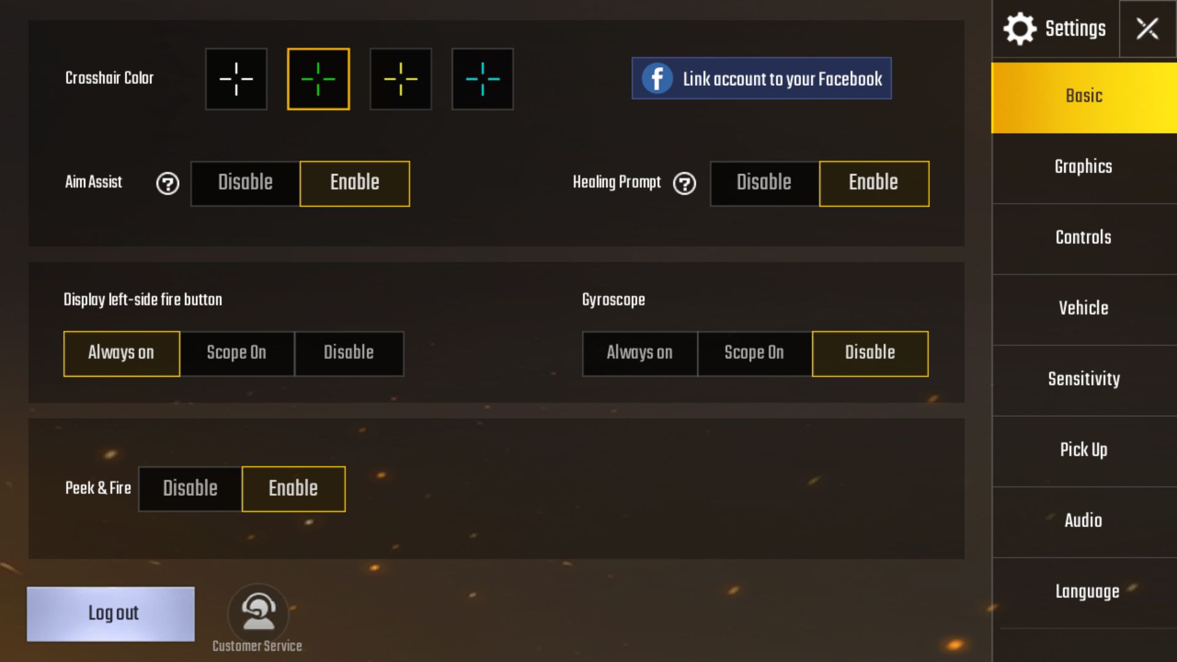Select white crosshair color option
This screenshot has height=662, width=1177.
tap(235, 78)
